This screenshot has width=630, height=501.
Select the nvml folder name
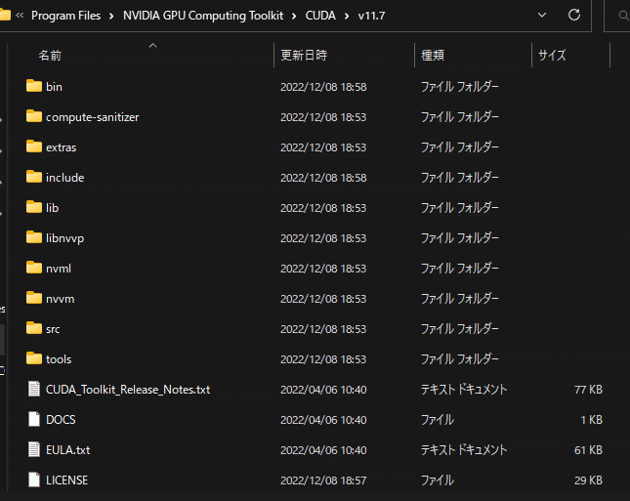click(59, 269)
